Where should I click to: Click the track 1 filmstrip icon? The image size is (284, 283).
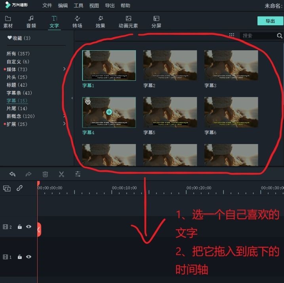6,257
